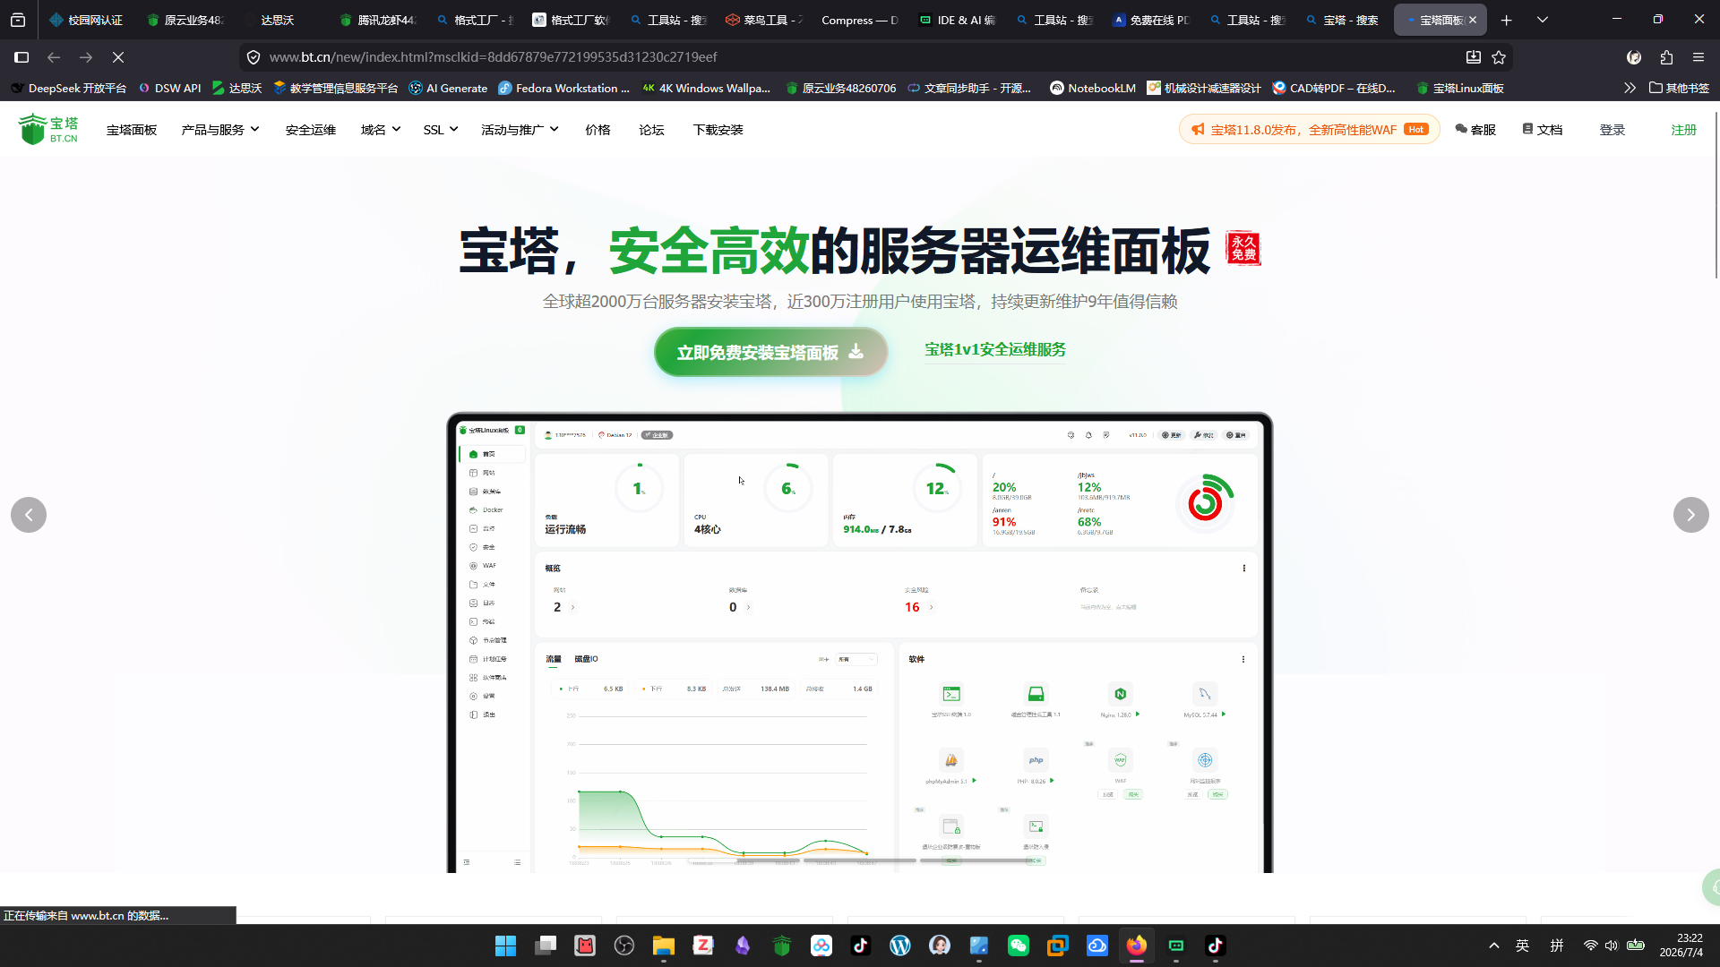The image size is (1720, 967).
Task: Open a new tab with the plus icon
Action: click(x=1507, y=20)
